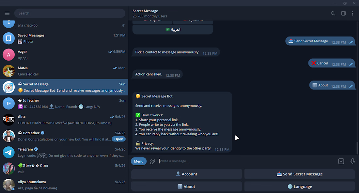Search within the Secret Message chat
Image resolution: width=359 pixels, height=193 pixels.
coord(333,13)
